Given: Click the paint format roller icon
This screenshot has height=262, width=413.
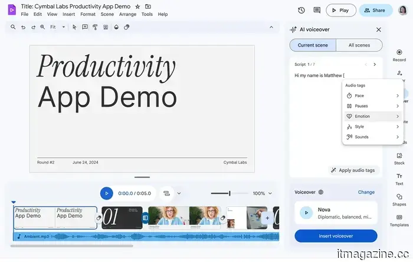Looking at the screenshot, I should coord(95,27).
